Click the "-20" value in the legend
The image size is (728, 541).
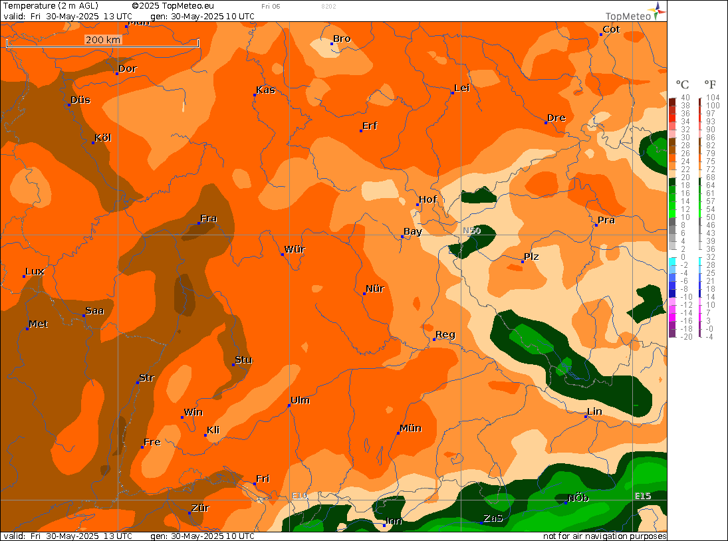[686, 337]
